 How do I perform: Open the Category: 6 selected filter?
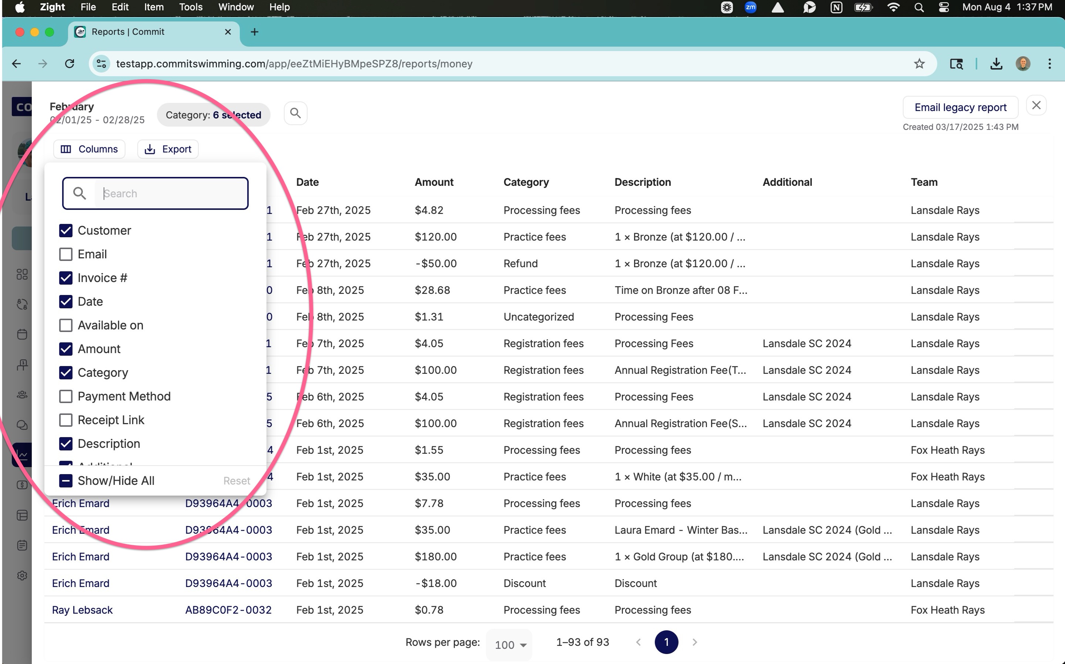point(214,115)
